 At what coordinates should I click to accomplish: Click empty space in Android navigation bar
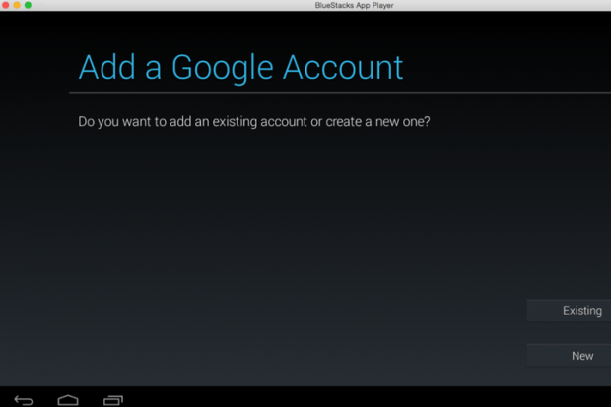pos(345,399)
